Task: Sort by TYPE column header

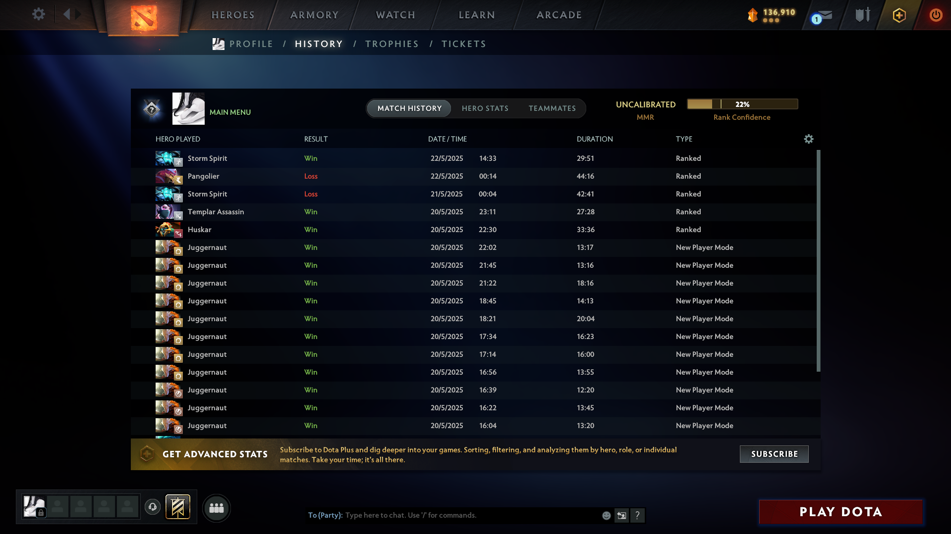Action: click(x=684, y=139)
